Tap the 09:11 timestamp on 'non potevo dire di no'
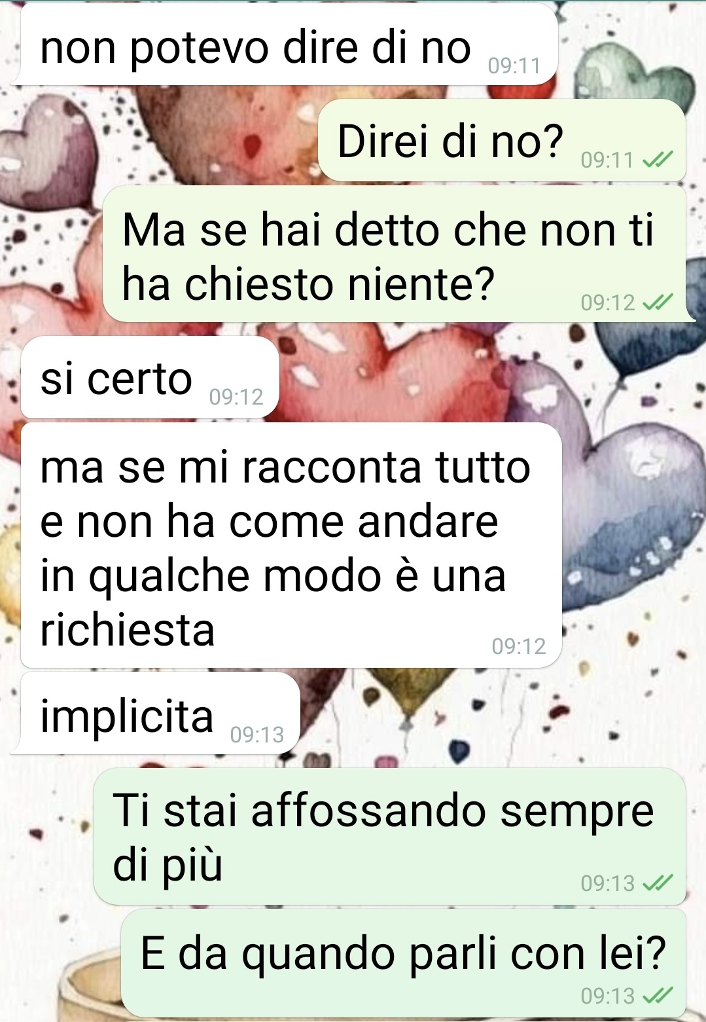706x1022 pixels. pos(514,65)
